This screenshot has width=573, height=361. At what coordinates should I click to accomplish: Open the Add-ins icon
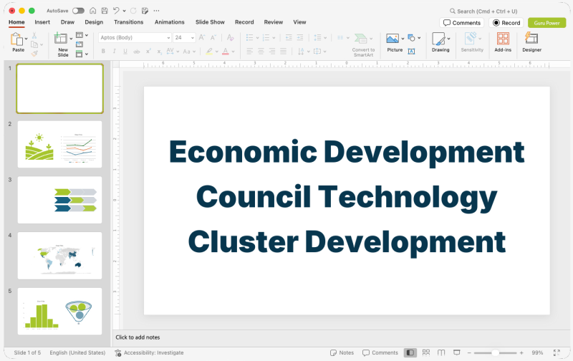[x=503, y=39]
